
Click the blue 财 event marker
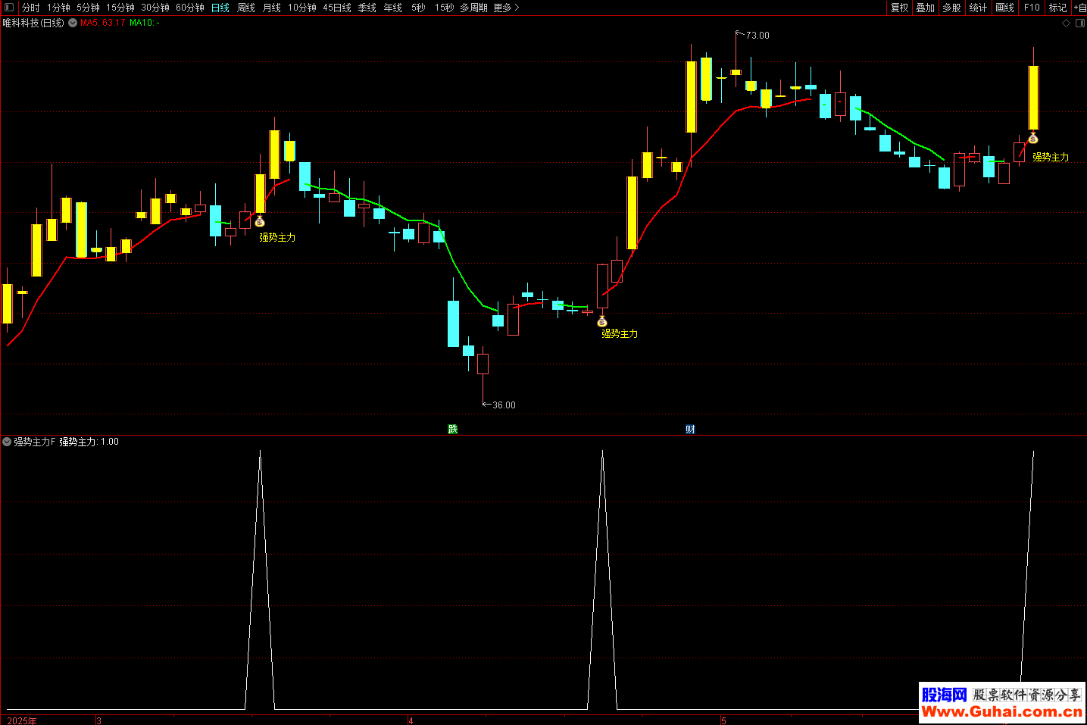[x=690, y=430]
